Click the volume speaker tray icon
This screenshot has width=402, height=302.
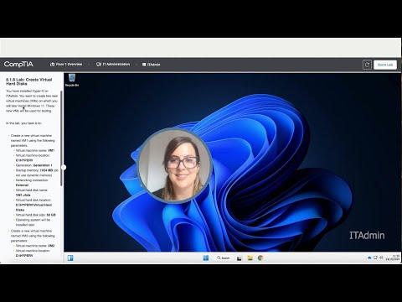coord(381,258)
